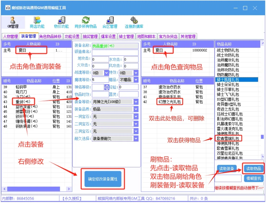Screen dimensions: 266x203
Task: Switch to the 其他管理 tab
Action: pos(188,36)
